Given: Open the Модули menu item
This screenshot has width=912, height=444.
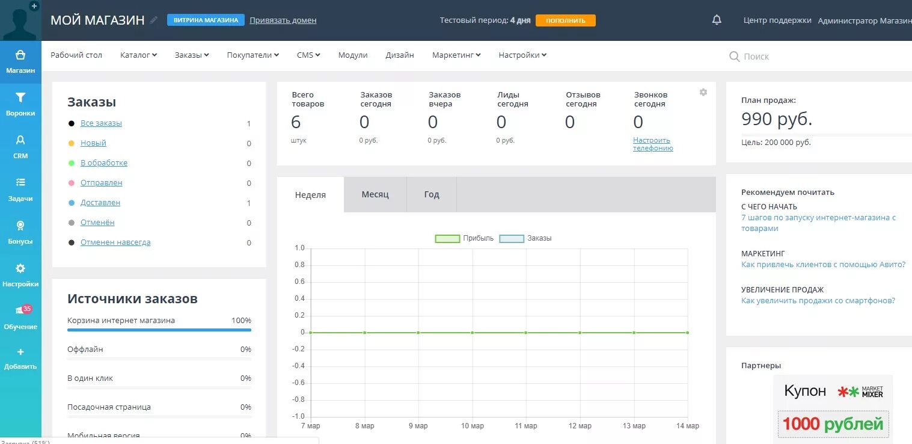Looking at the screenshot, I should (353, 55).
